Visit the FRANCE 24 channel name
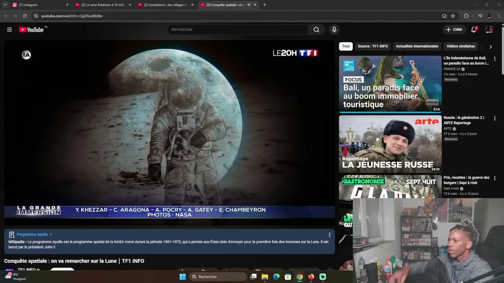The image size is (504, 283). pos(452,69)
